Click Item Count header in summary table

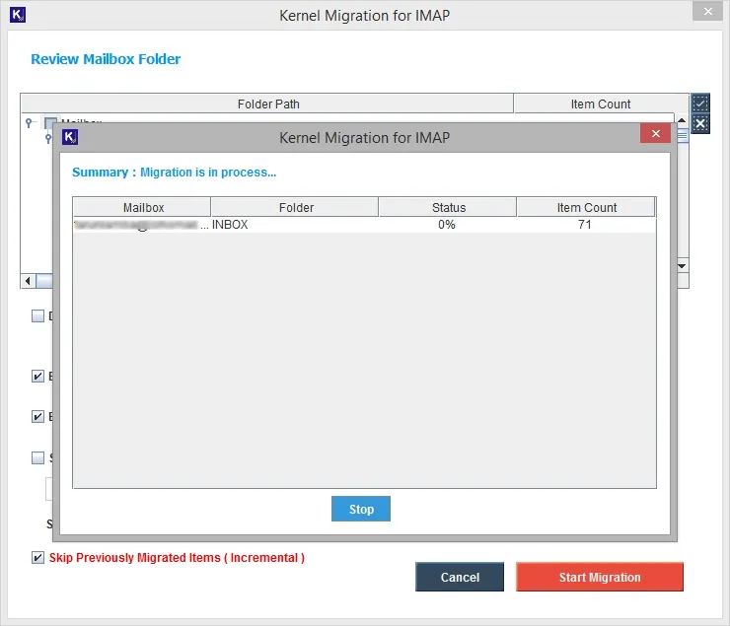tap(586, 207)
